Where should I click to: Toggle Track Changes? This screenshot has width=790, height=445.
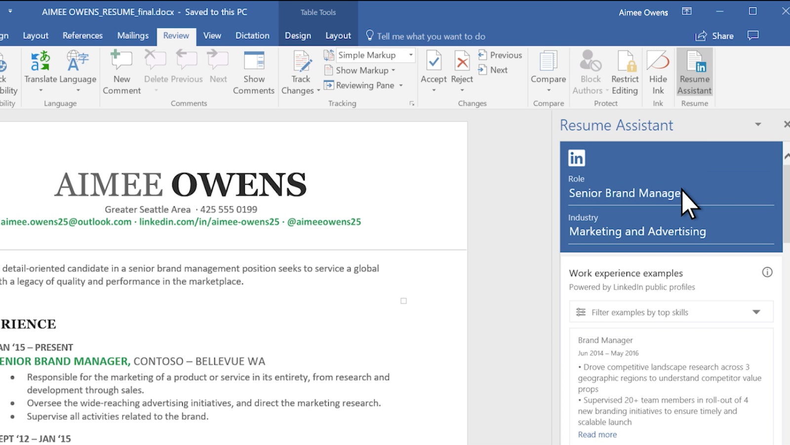pyautogui.click(x=301, y=73)
